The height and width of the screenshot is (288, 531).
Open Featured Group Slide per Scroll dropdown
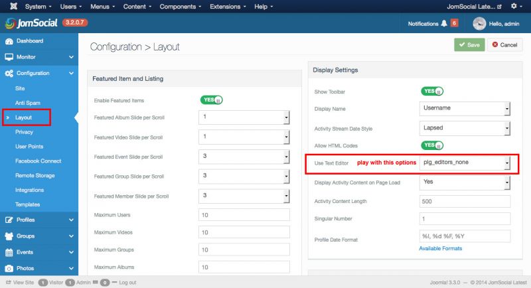tap(244, 177)
